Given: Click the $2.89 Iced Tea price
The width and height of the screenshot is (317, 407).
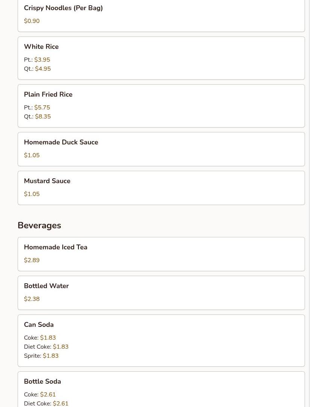Looking at the screenshot, I should coord(32,260).
